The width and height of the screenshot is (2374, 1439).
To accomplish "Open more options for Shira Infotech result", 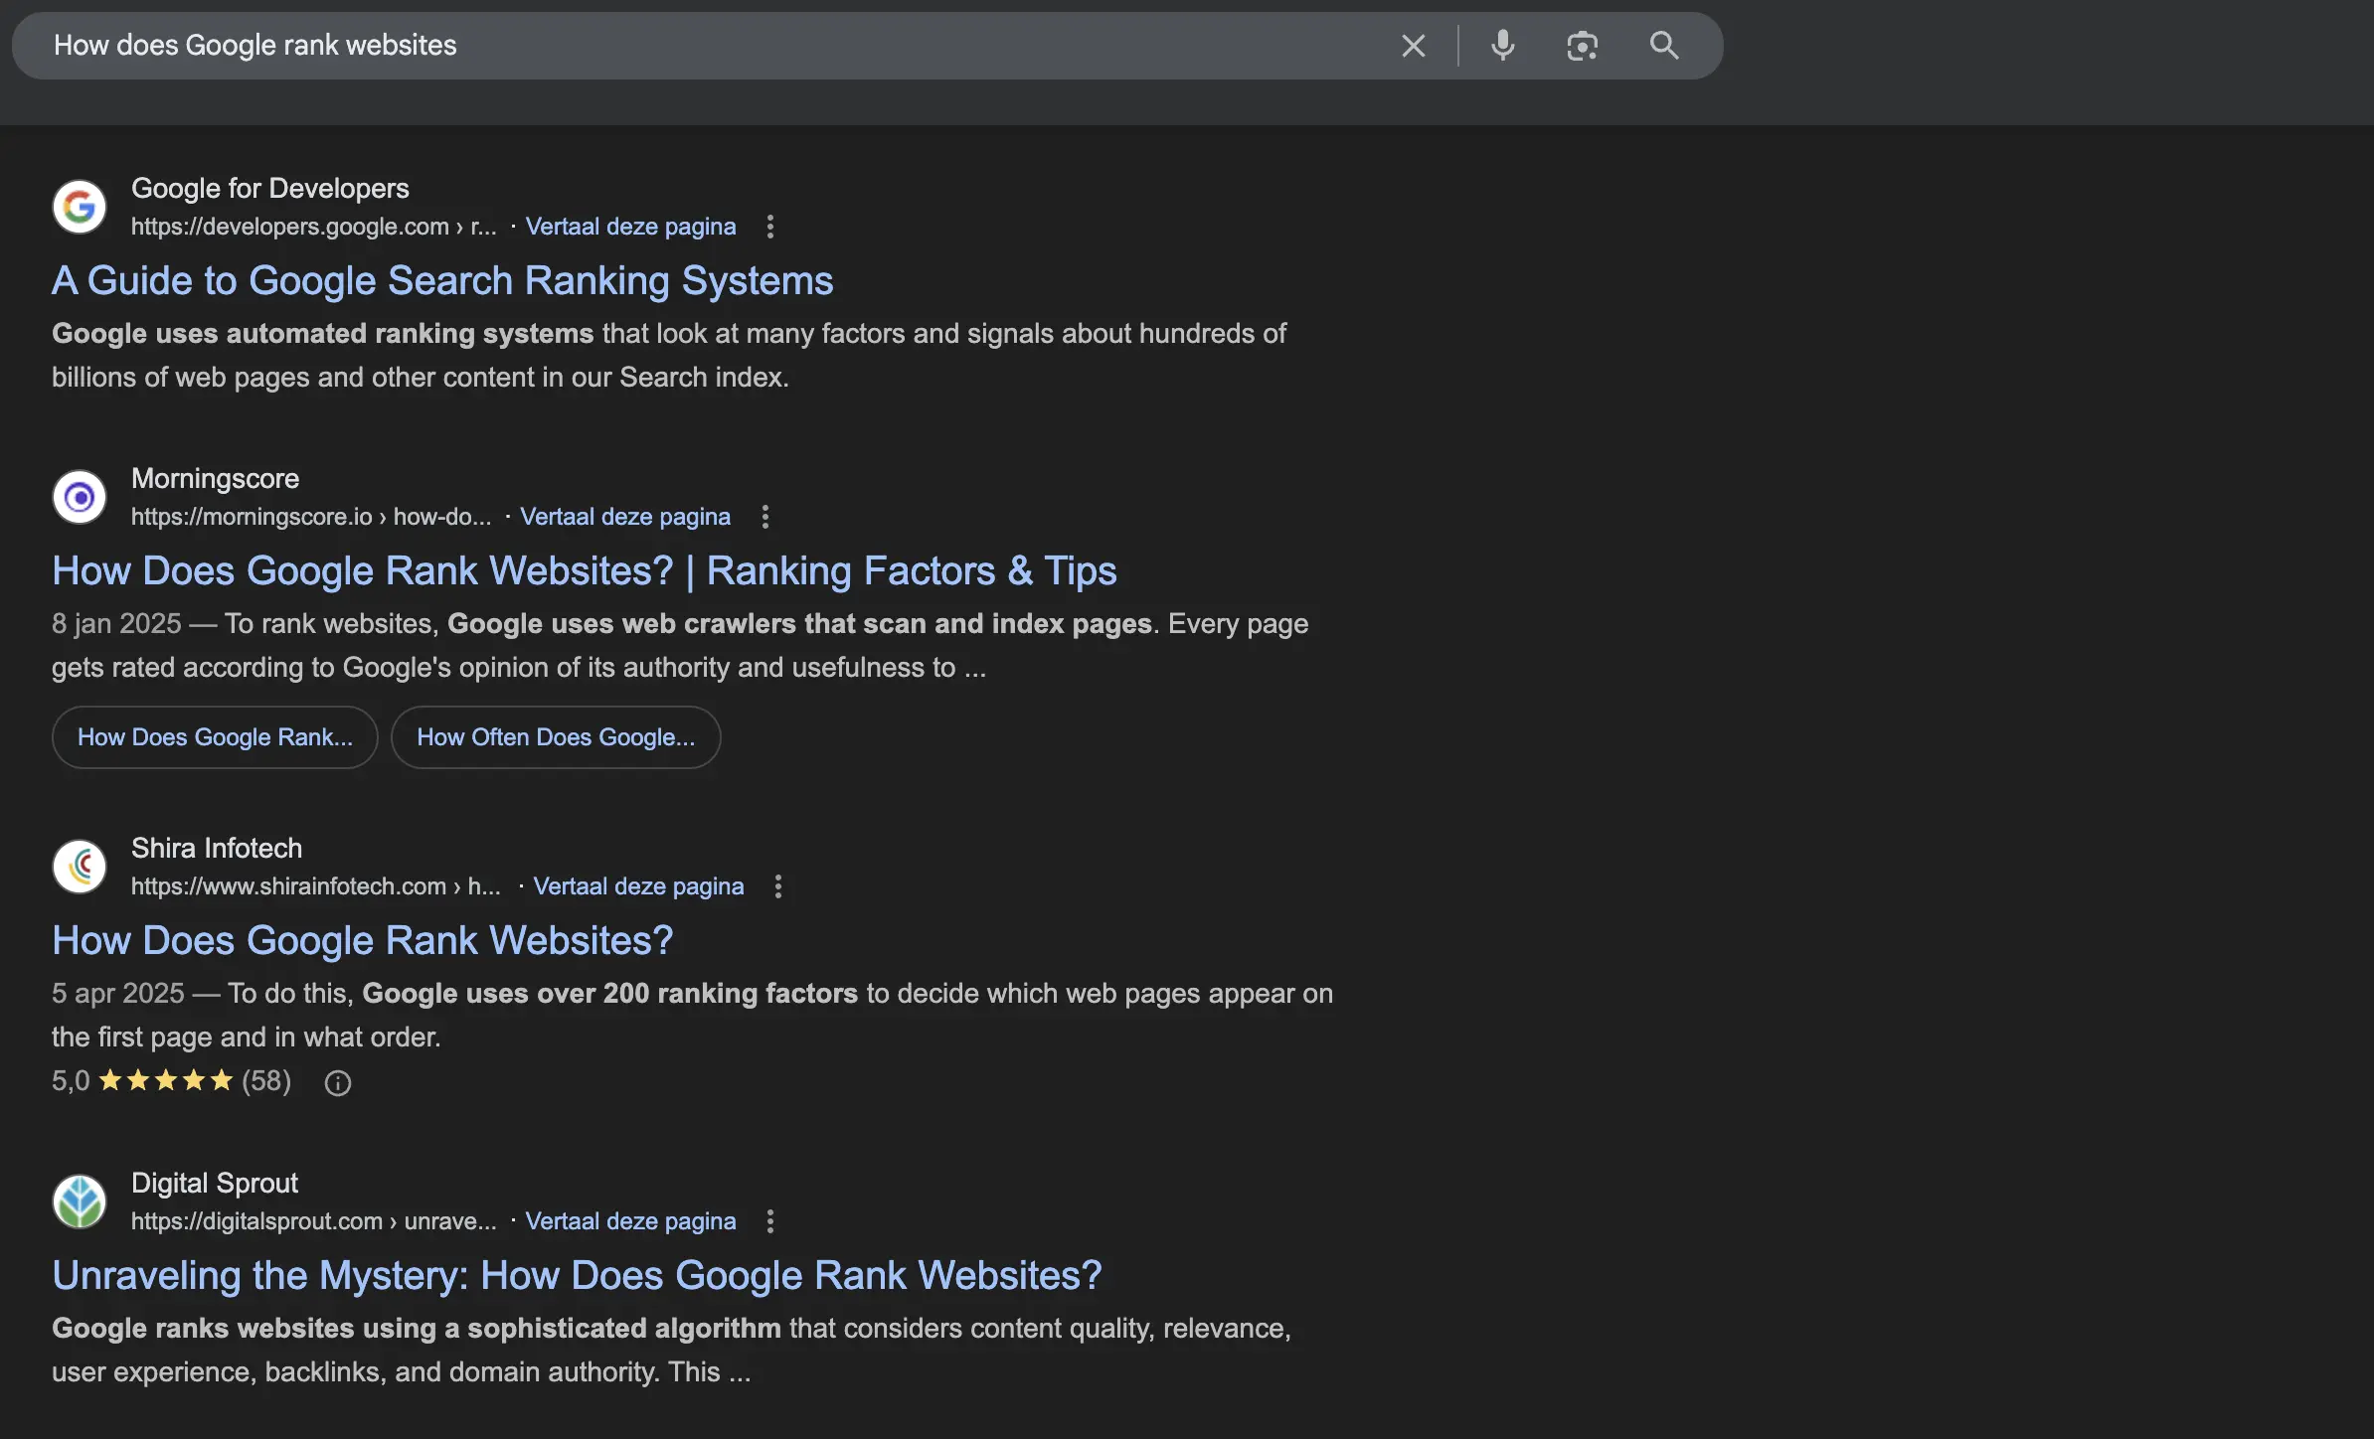I will [x=778, y=886].
